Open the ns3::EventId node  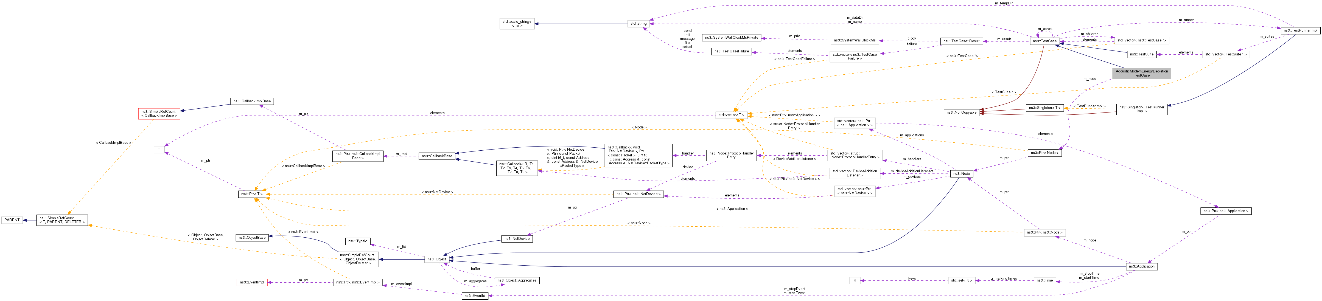click(475, 296)
